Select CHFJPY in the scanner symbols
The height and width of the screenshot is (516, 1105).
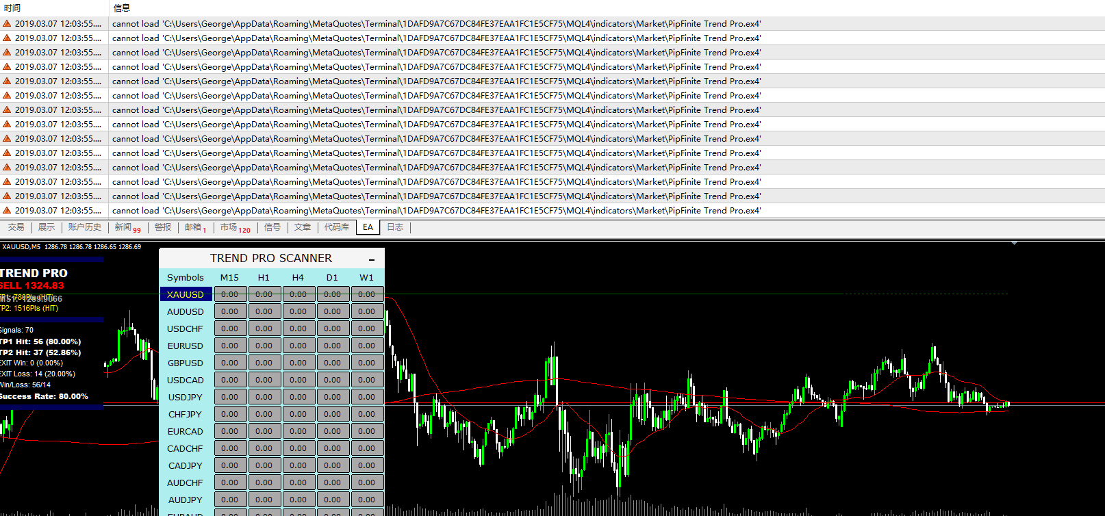pos(186,414)
